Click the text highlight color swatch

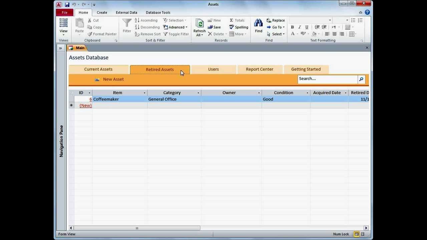pos(303,34)
